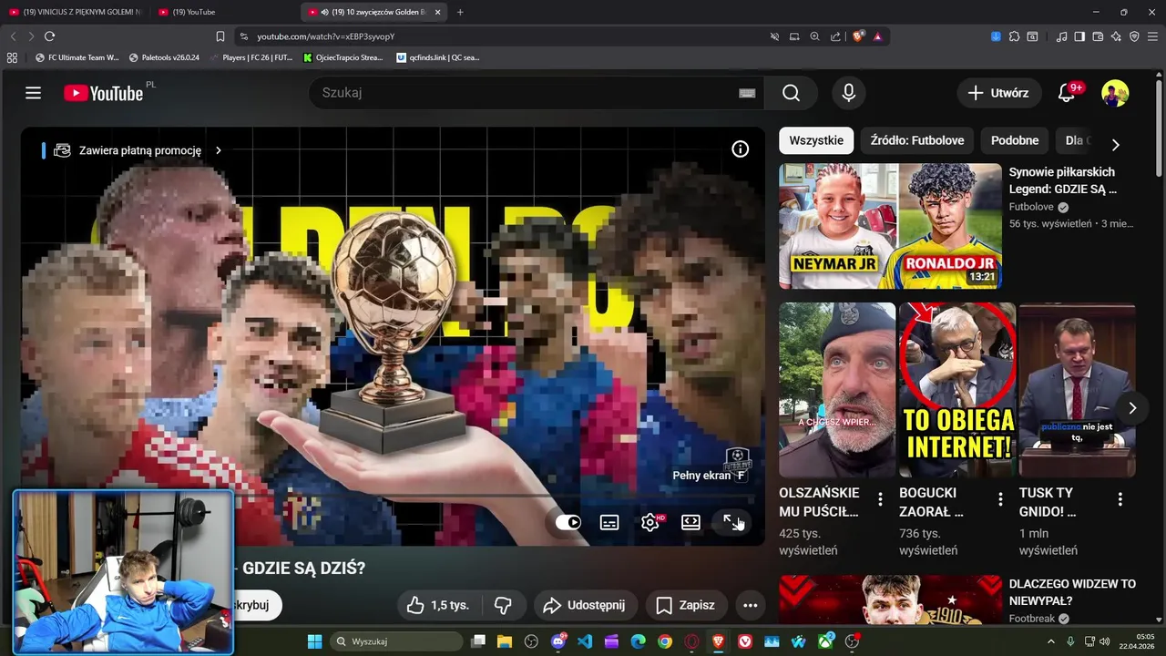Open the Windows Start menu

[314, 641]
